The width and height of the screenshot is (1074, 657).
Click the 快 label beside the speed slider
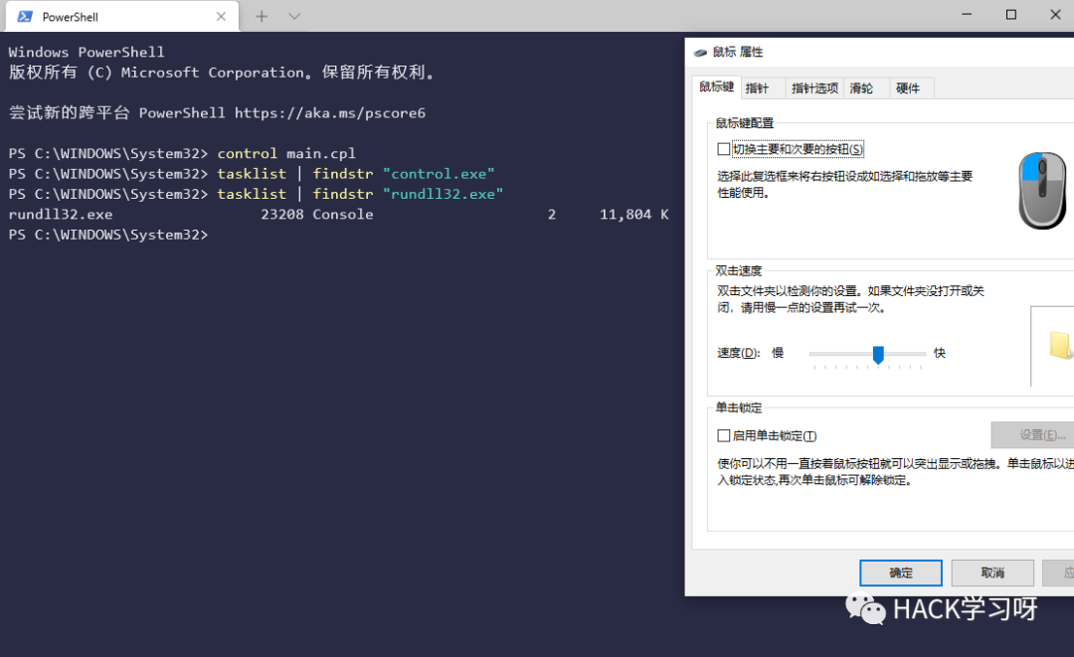coord(939,353)
